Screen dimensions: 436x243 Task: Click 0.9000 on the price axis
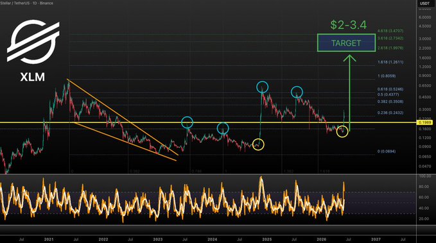coord(424,76)
